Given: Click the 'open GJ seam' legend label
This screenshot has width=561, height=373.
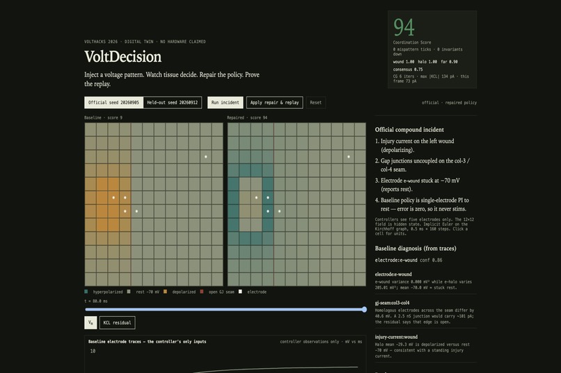Looking at the screenshot, I should tap(221, 292).
